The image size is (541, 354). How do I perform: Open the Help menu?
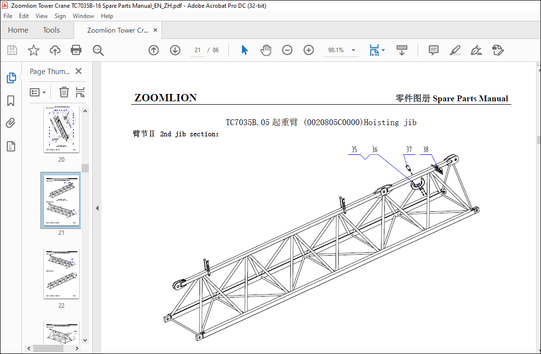click(x=107, y=16)
